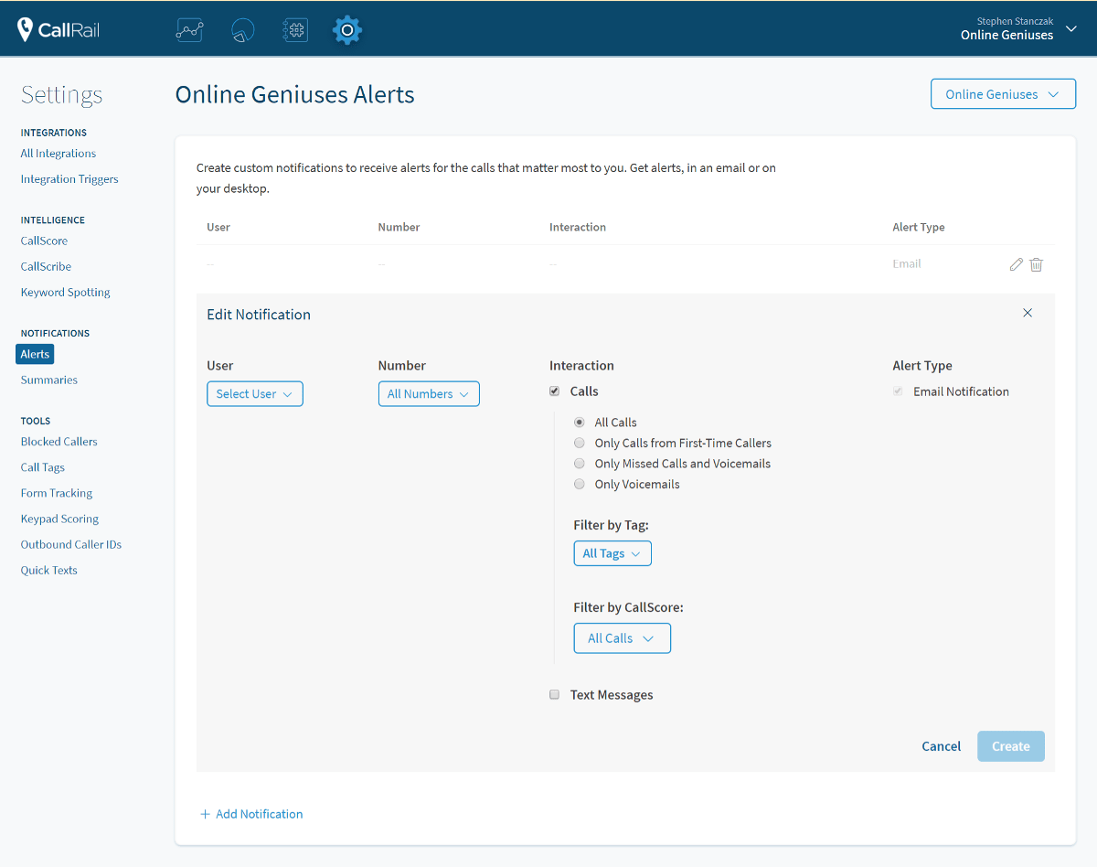This screenshot has height=867, width=1097.
Task: Click the plus icon for Add Notification
Action: coord(205,814)
